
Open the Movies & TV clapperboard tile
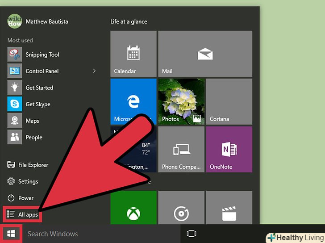click(229, 208)
